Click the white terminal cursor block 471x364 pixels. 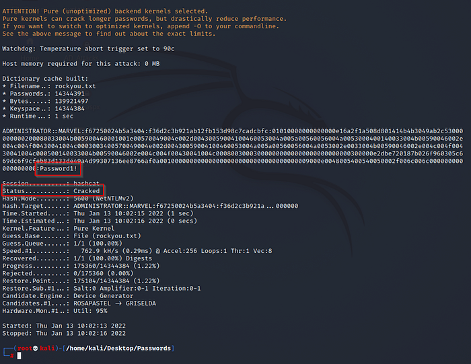20,356
